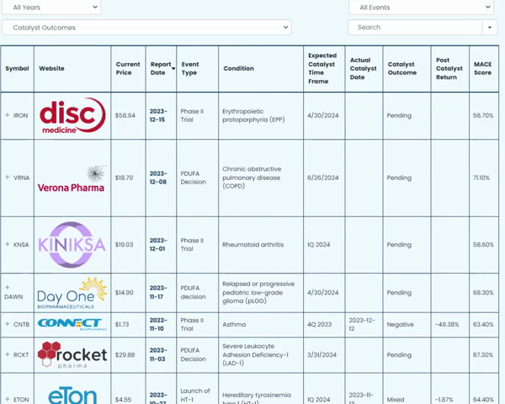Click the Search input field
Viewport: 505px width, 404px height.
[x=415, y=28]
